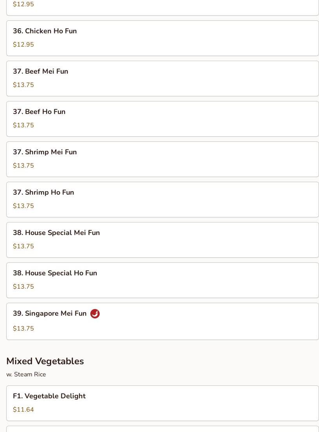
Task: Select 39. Singapore Mei Fun item
Action: tap(163, 321)
